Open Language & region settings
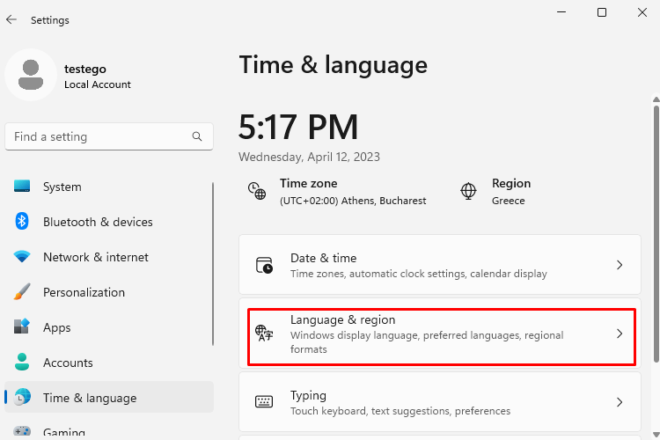Screen dimensions: 660x440 coord(440,334)
